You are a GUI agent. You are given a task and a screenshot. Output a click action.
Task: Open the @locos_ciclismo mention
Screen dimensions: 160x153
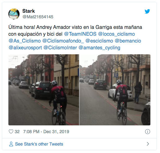coord(116,34)
